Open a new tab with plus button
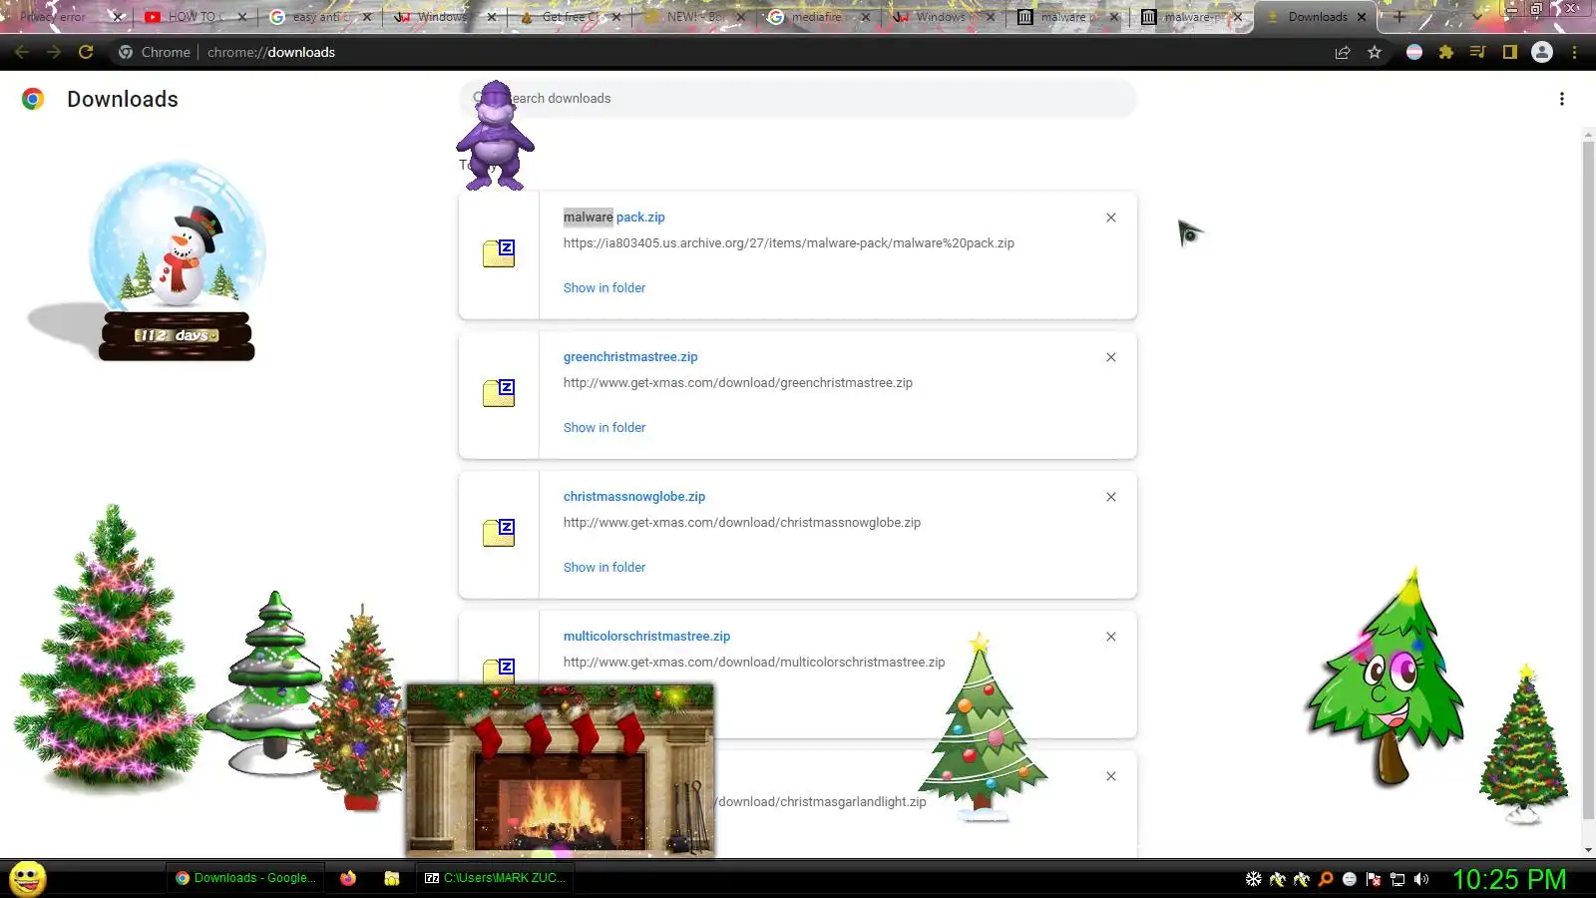This screenshot has height=898, width=1596. pyautogui.click(x=1398, y=17)
